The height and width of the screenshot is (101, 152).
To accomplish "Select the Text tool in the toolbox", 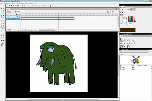I will [4, 16].
